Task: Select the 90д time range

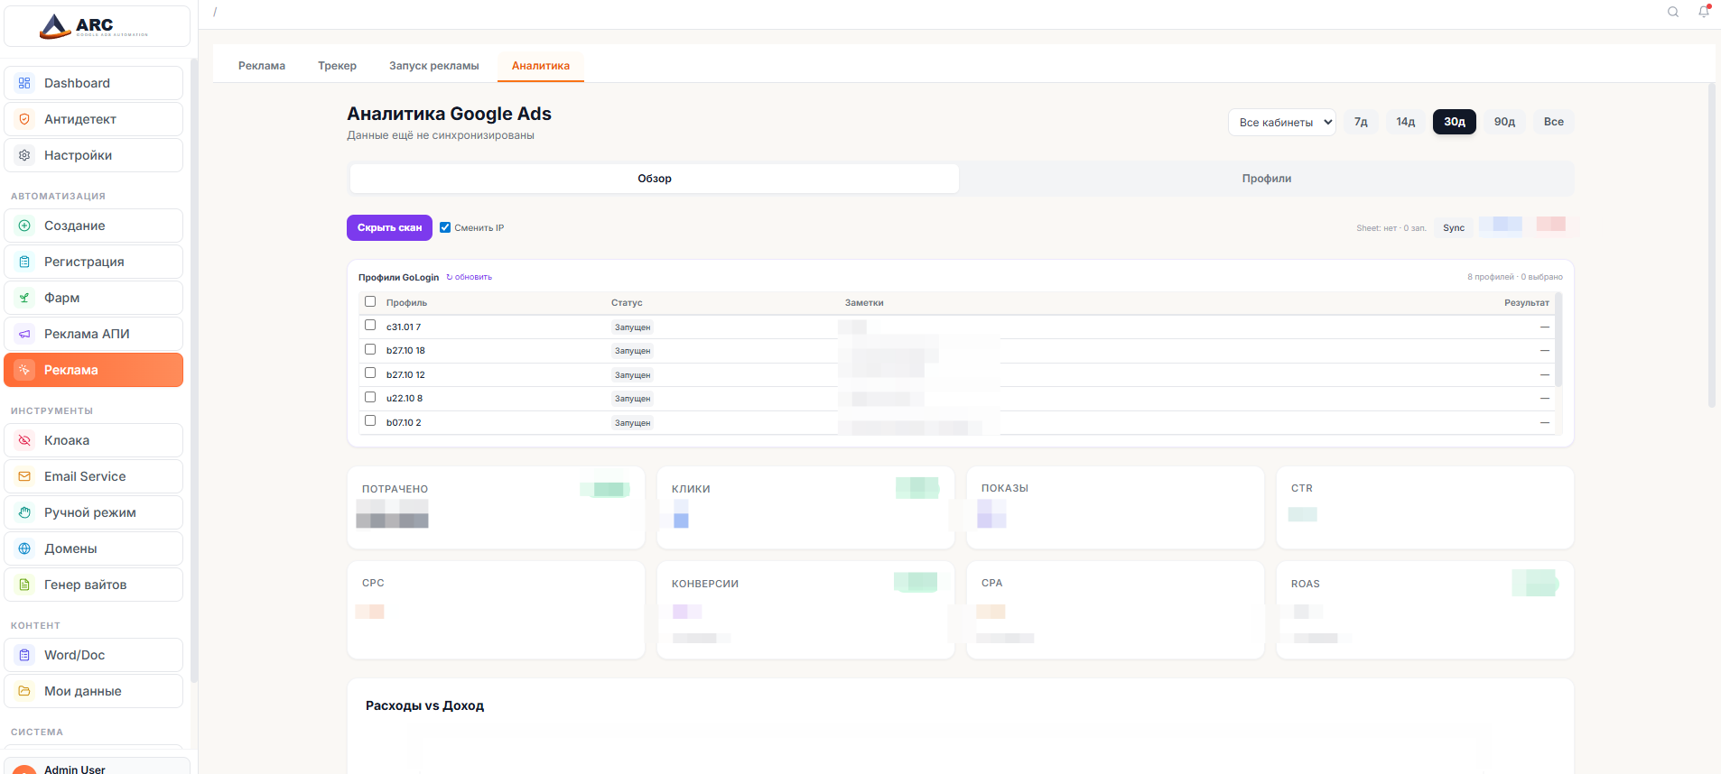Action: (1504, 122)
